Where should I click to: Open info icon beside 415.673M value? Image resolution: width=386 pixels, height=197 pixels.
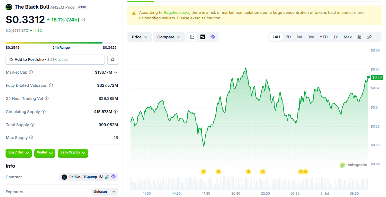[116, 112]
